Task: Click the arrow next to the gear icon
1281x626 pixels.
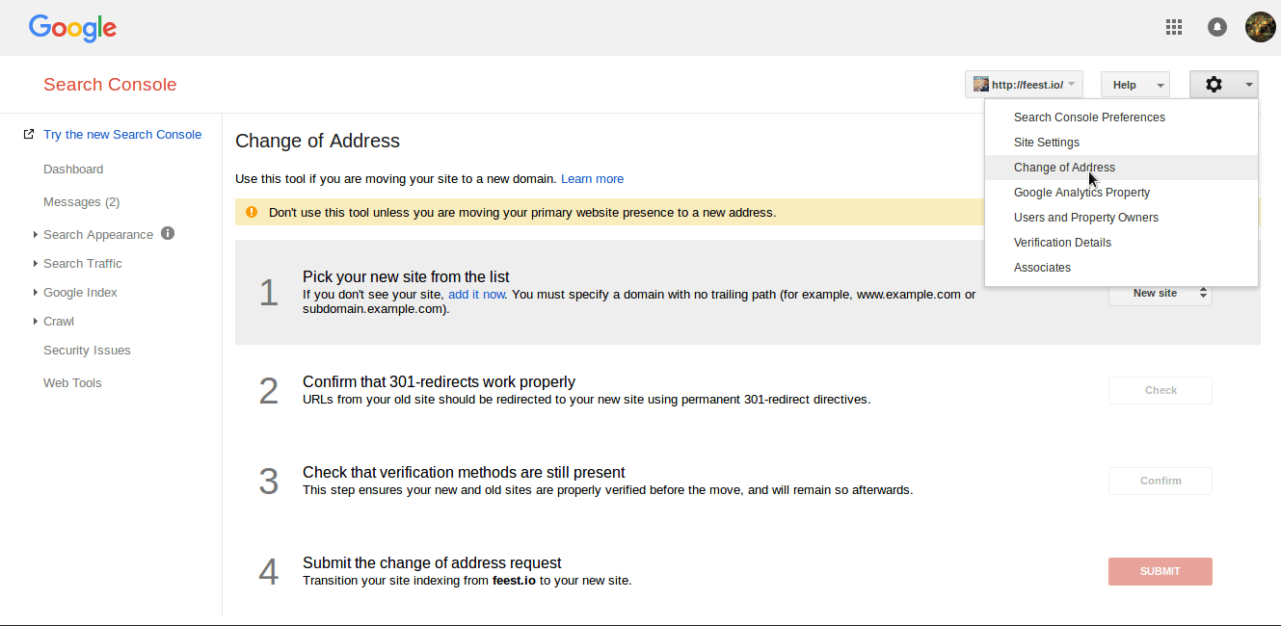Action: [x=1249, y=85]
